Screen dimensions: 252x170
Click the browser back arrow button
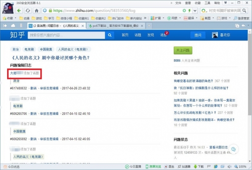pos(19,11)
